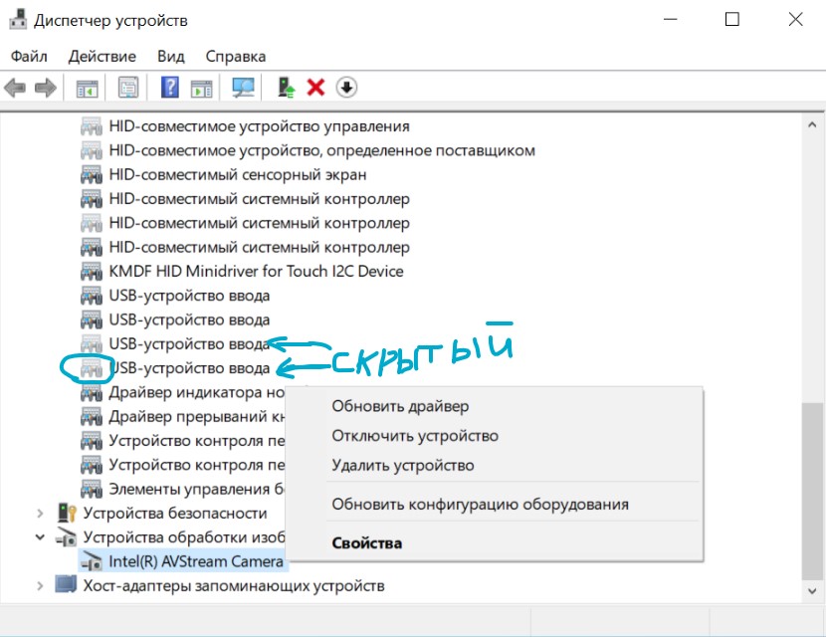Viewport: 826px width, 637px height.
Task: Maximize the Device Manager window
Action: coord(732,20)
